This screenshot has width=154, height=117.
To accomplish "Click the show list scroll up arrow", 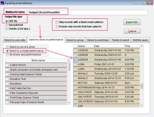I will click(69, 61).
